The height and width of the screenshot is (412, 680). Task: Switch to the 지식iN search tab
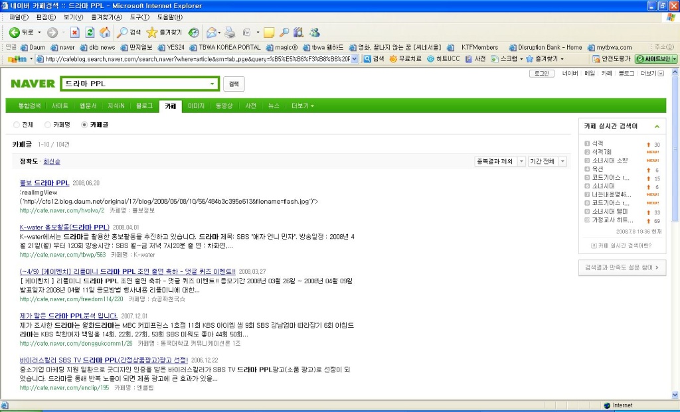coord(116,105)
